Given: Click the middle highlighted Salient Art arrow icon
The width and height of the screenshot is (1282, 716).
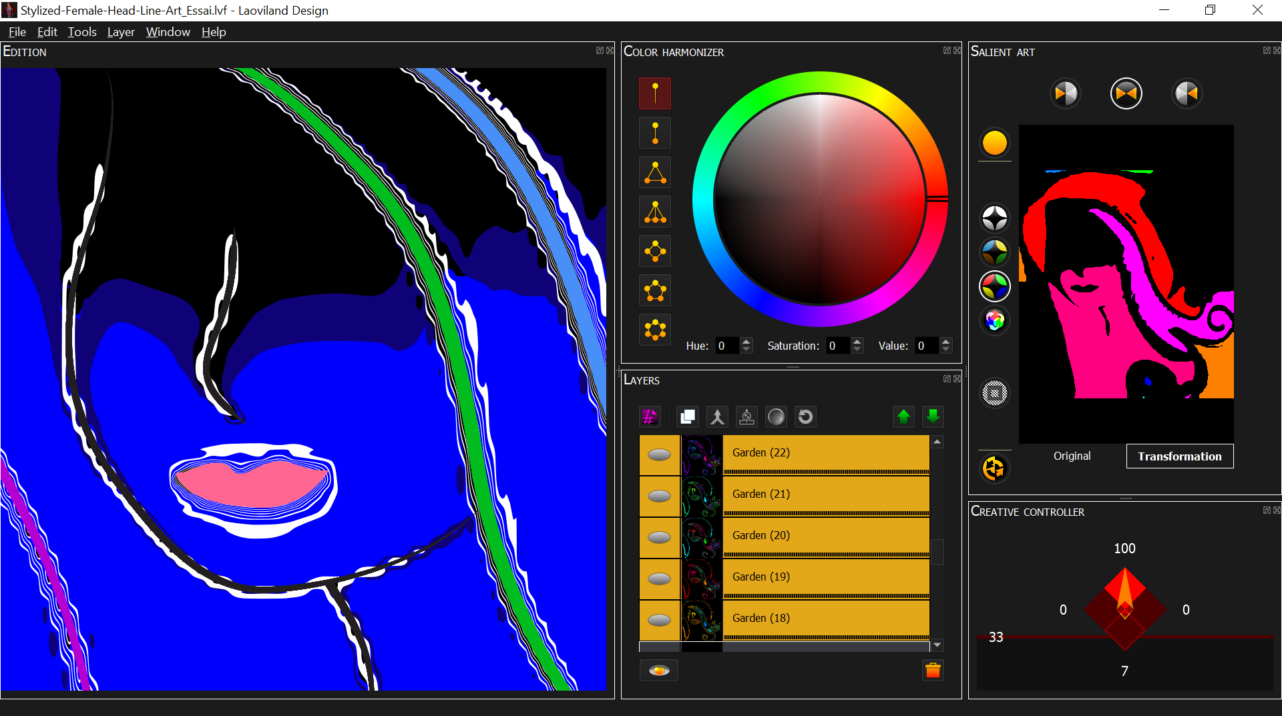Looking at the screenshot, I should click(x=1126, y=93).
